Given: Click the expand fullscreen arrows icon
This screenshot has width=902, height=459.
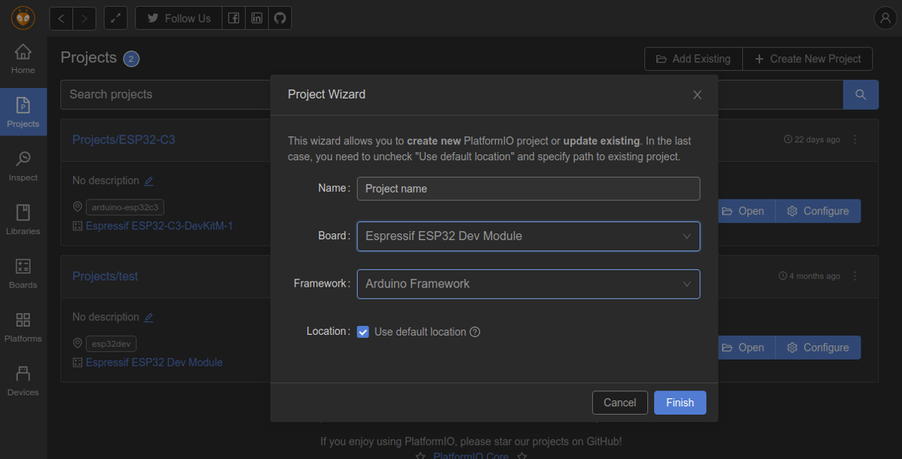Looking at the screenshot, I should tap(115, 18).
